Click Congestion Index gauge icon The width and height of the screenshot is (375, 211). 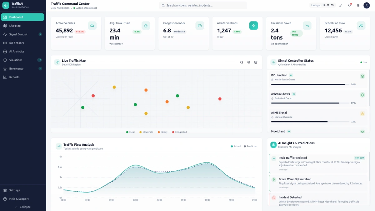(x=200, y=26)
